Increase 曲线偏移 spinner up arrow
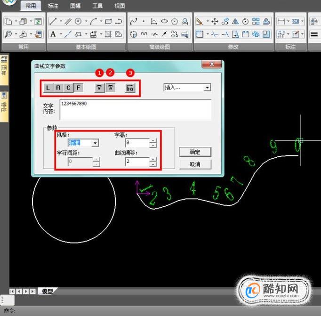The image size is (321, 316). 153,159
